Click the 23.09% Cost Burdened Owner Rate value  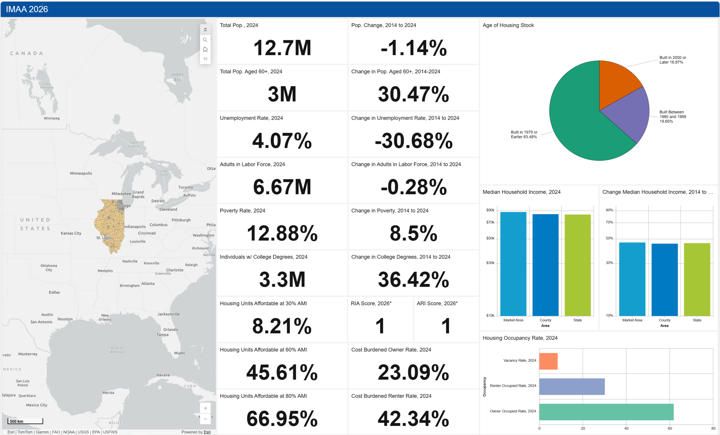[x=413, y=372]
